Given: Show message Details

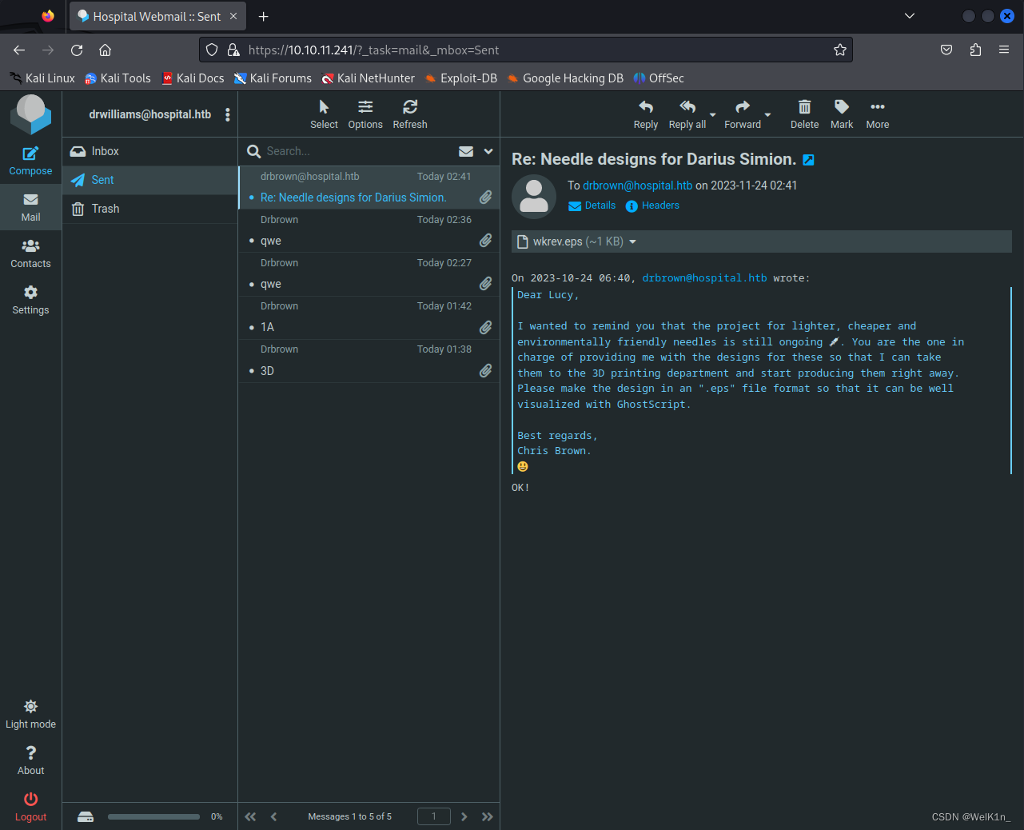Looking at the screenshot, I should [x=592, y=206].
